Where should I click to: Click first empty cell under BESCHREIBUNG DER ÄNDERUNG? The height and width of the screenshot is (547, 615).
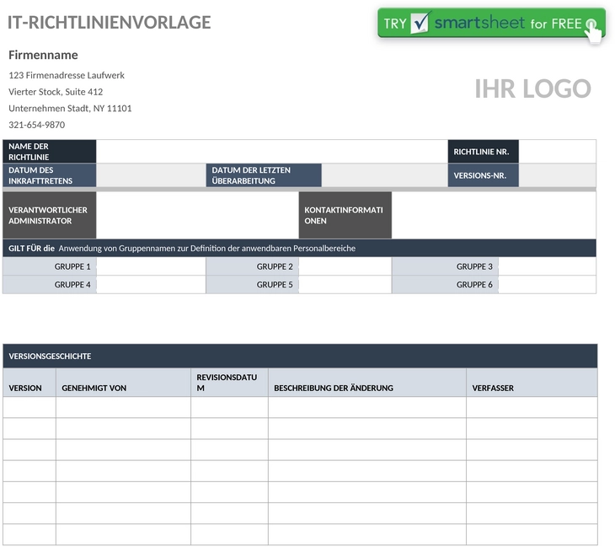pos(367,407)
